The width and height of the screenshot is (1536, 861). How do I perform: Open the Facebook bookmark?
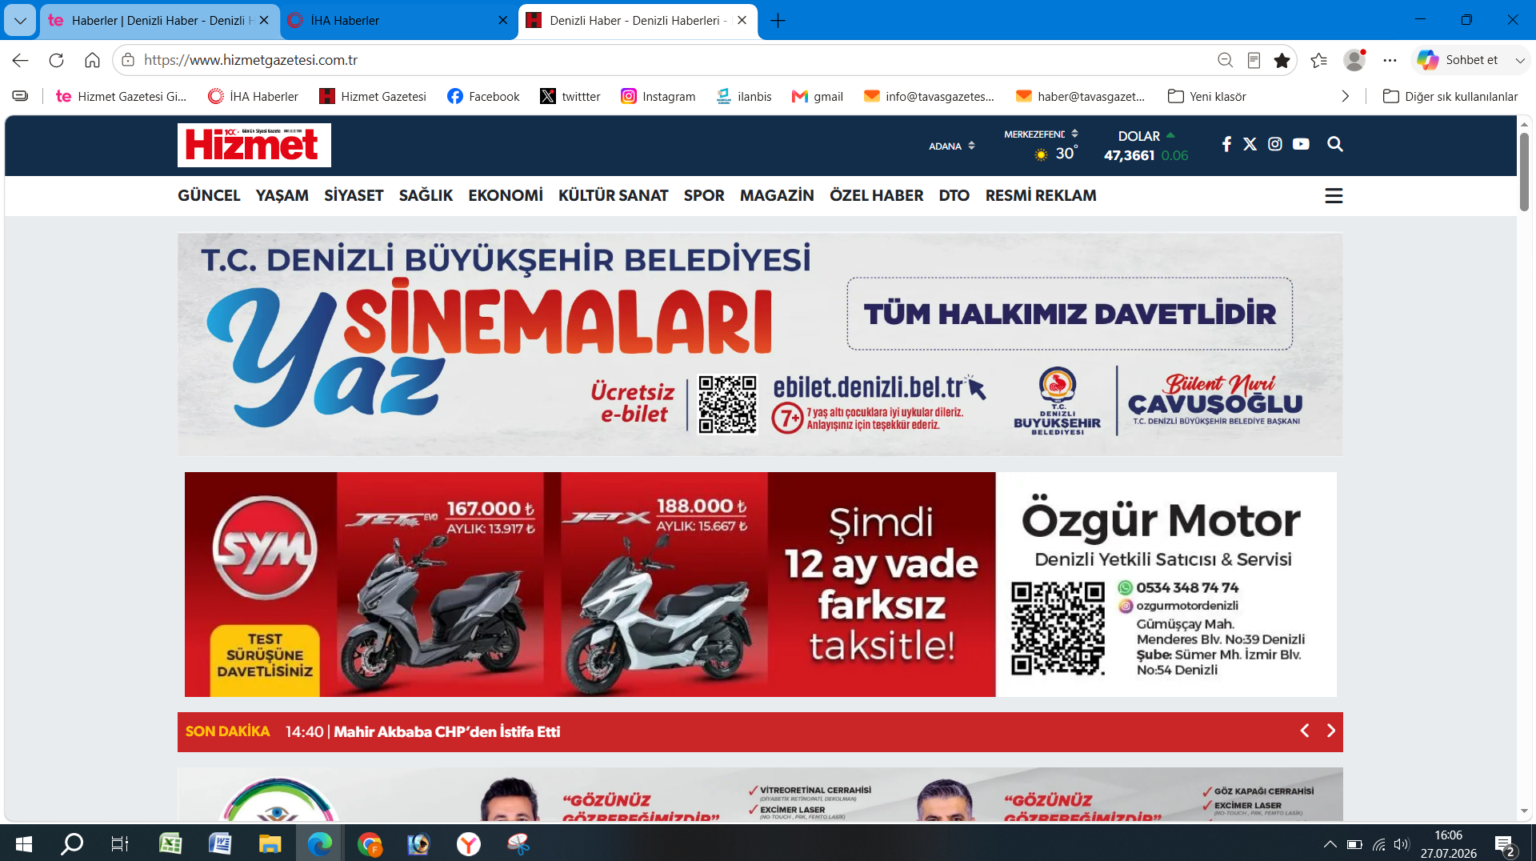483,96
